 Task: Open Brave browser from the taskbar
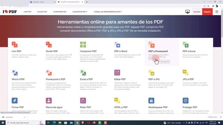(83, 123)
